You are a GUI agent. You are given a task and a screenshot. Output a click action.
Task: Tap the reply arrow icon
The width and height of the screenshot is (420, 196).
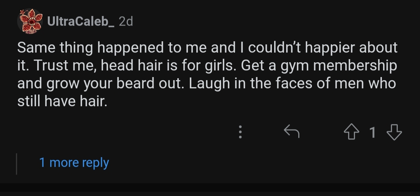click(x=291, y=131)
